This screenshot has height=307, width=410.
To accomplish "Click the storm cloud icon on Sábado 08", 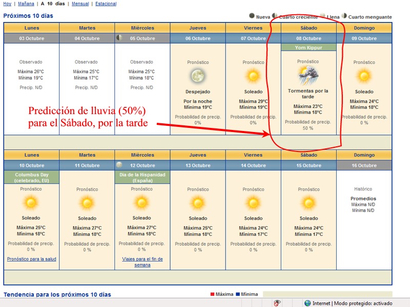I will (308, 75).
